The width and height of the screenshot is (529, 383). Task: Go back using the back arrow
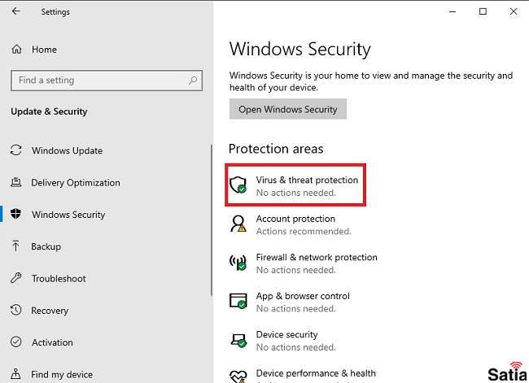coord(15,11)
